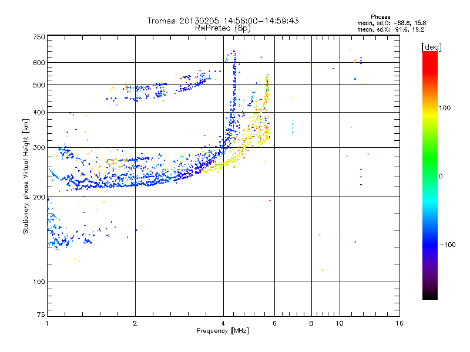Screen dimensions: 470x352
Task: Select the 'RwPretec (8p)' subtitle
Action: pyautogui.click(x=223, y=28)
